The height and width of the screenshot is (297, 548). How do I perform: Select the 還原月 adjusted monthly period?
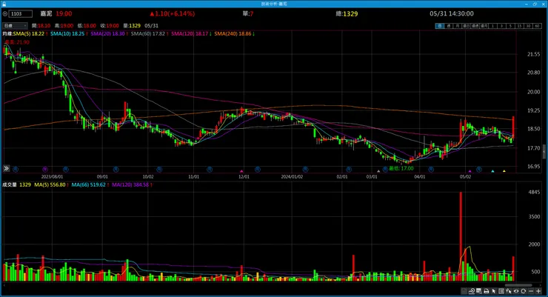point(484,26)
